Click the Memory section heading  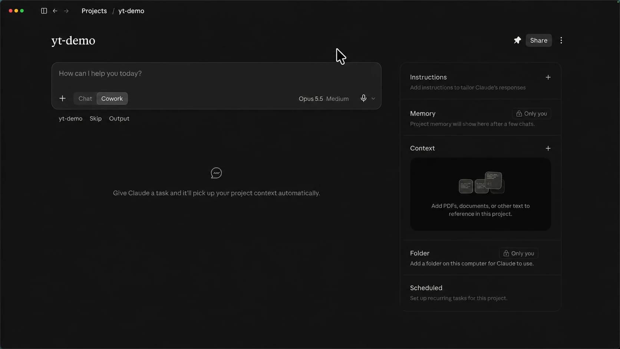tap(423, 113)
